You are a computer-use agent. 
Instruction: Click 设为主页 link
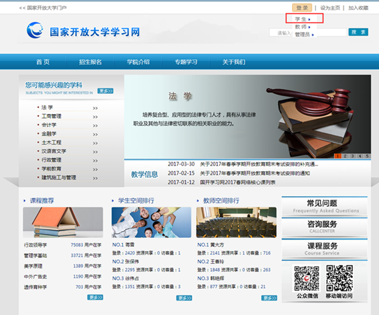pos(330,8)
